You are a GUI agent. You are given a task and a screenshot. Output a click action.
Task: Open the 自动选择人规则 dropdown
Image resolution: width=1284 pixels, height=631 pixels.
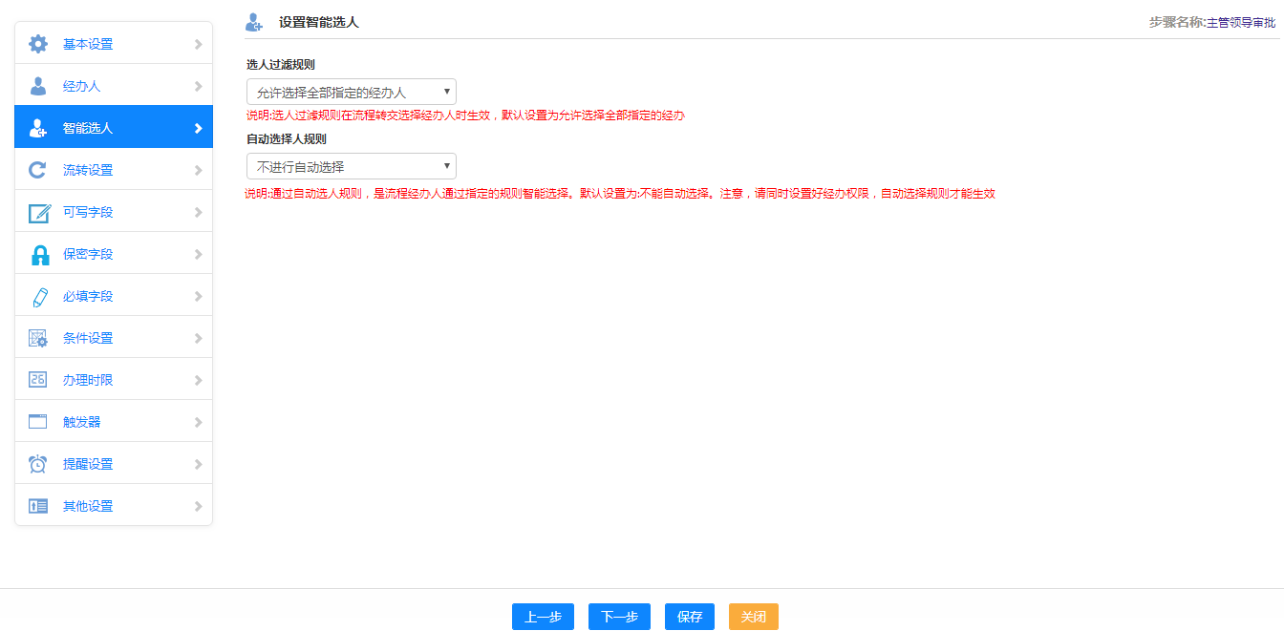click(352, 166)
